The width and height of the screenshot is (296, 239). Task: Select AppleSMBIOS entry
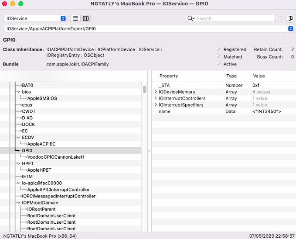42,98
